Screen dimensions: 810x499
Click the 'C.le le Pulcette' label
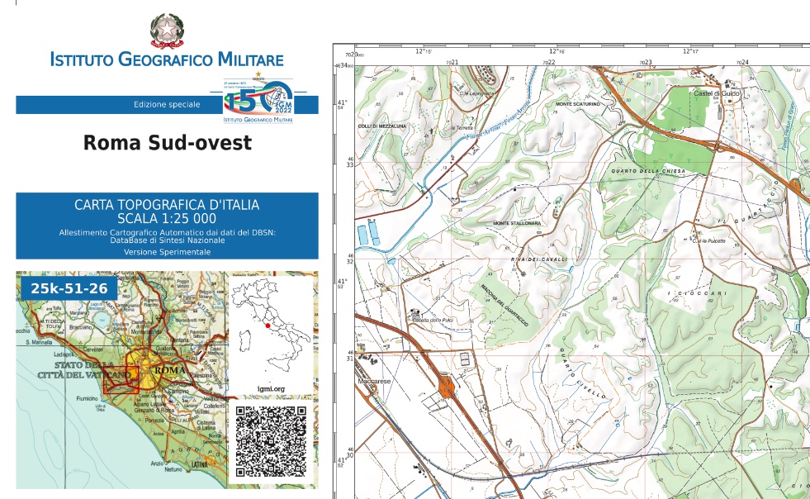(708, 241)
